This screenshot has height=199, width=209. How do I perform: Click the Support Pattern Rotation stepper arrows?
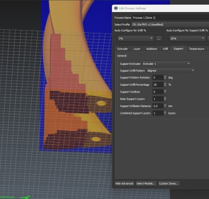(x=165, y=77)
